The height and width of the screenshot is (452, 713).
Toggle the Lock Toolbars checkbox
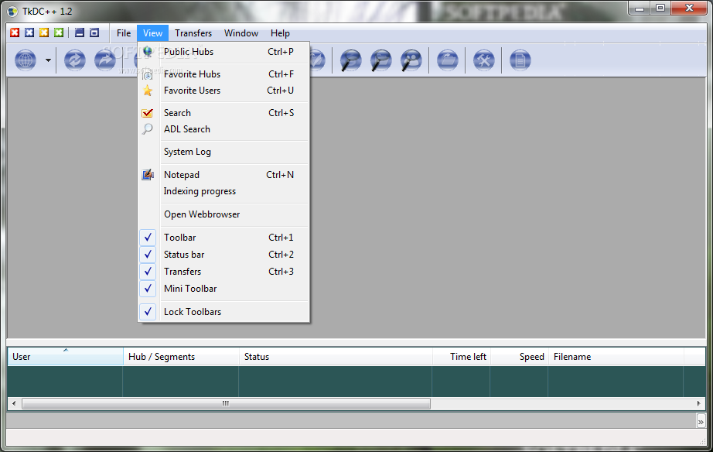148,312
